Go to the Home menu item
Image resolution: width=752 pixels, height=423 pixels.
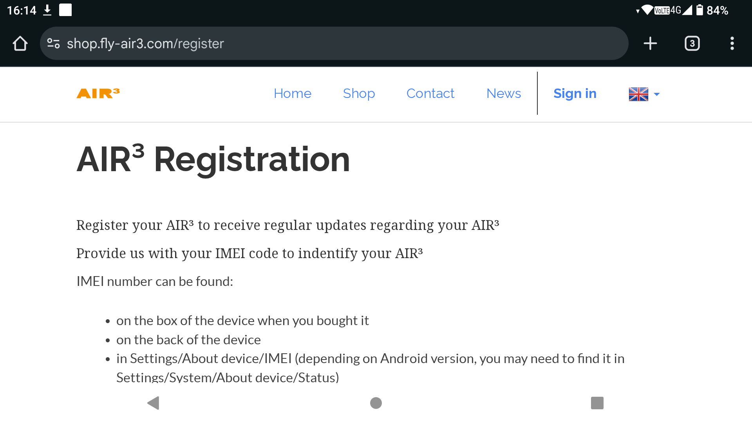point(293,94)
